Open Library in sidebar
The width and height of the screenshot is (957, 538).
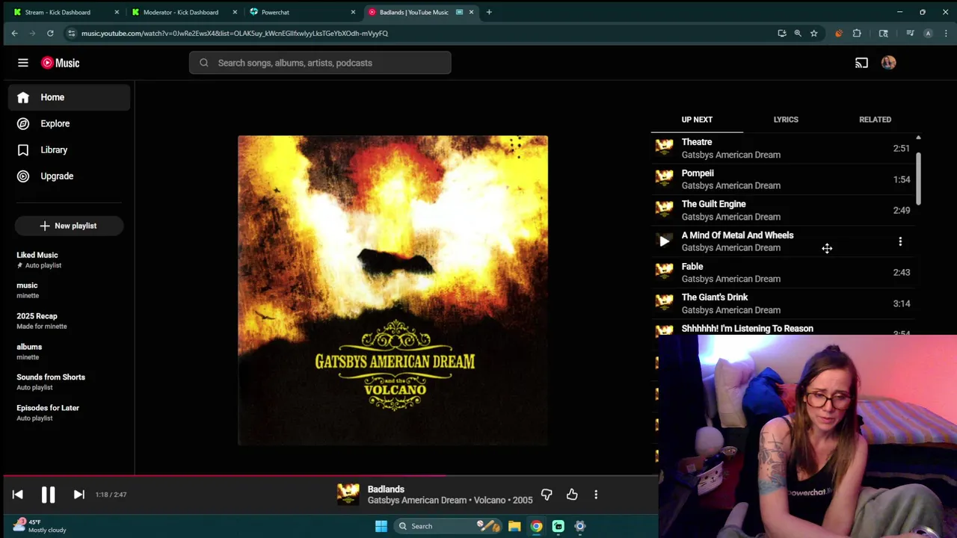(x=70, y=149)
